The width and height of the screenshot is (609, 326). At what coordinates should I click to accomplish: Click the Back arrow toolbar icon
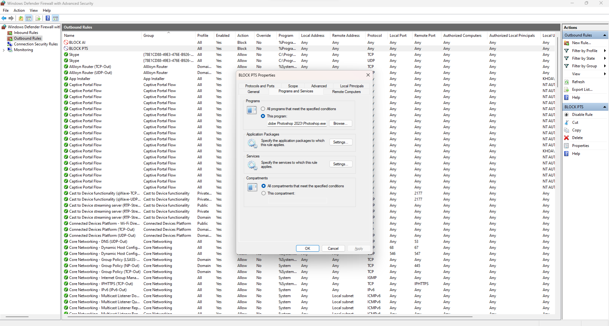(x=4, y=18)
